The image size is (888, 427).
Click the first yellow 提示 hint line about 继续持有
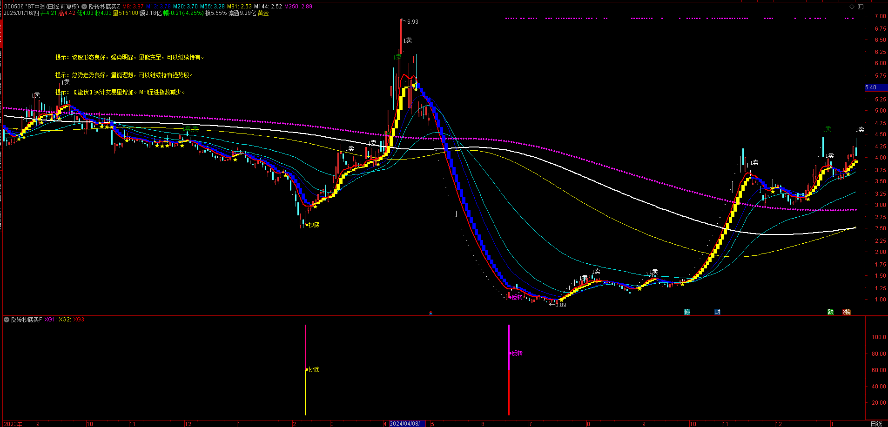(x=129, y=57)
